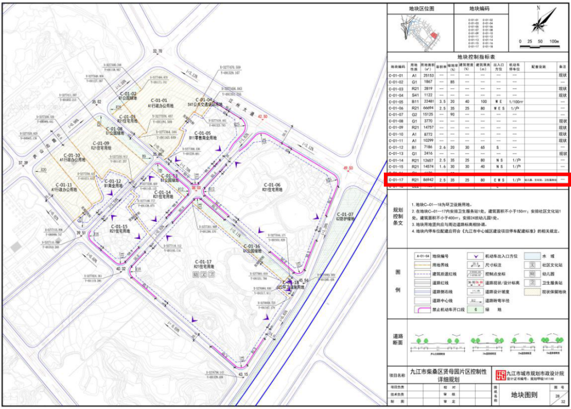This screenshot has width=571, height=409.
Task: Click the widest road cross-section diagram
Action: pyautogui.click(x=438, y=344)
